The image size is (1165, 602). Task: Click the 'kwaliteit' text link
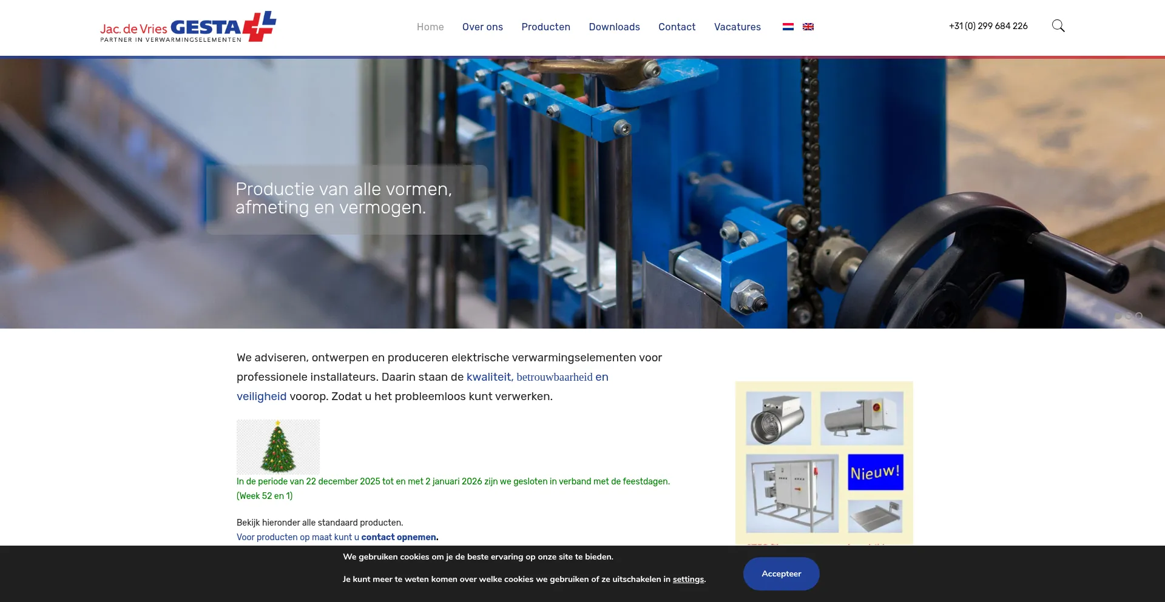coord(488,377)
